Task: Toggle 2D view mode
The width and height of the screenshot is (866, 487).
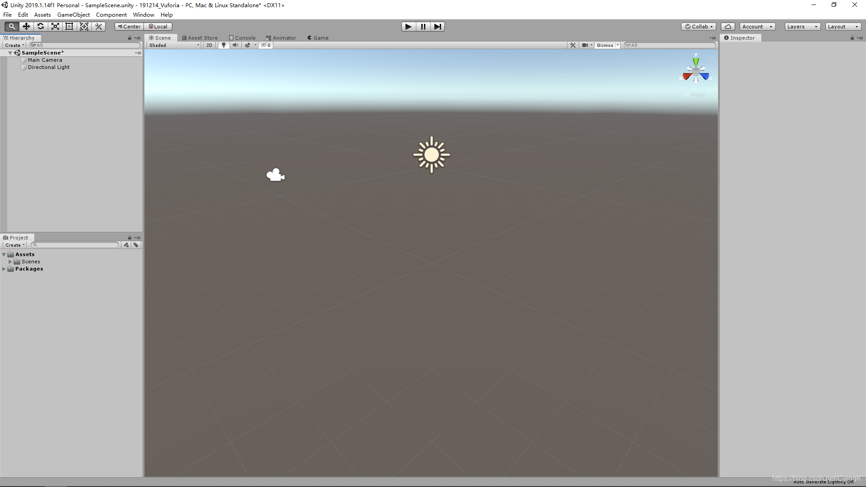Action: point(209,45)
